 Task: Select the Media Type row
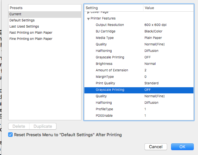tap(105, 38)
